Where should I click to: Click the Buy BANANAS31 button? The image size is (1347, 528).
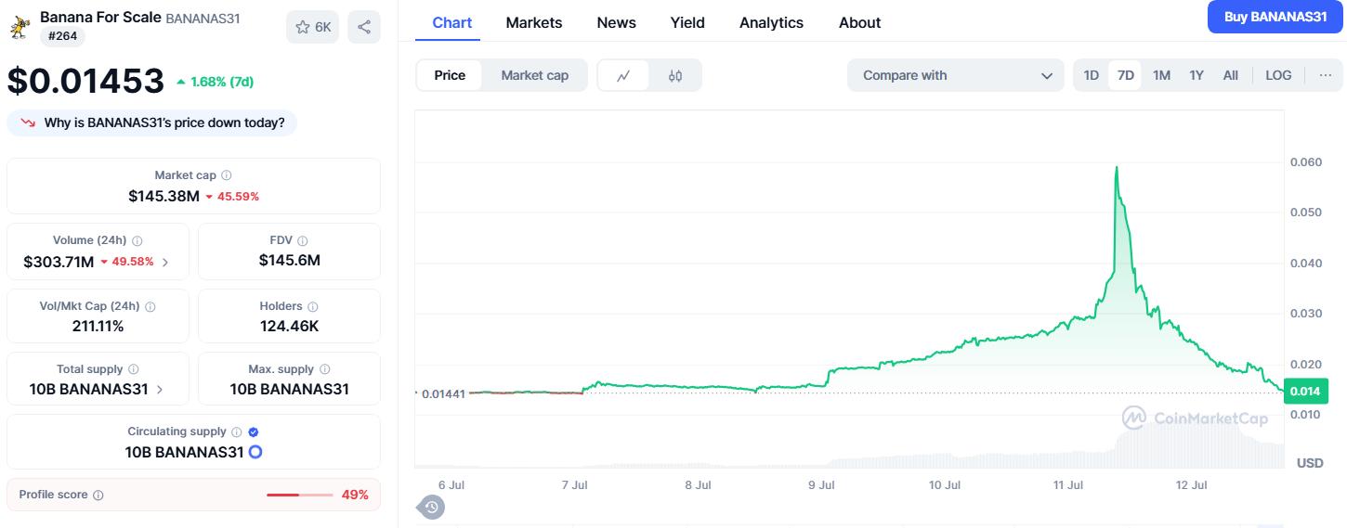1275,17
